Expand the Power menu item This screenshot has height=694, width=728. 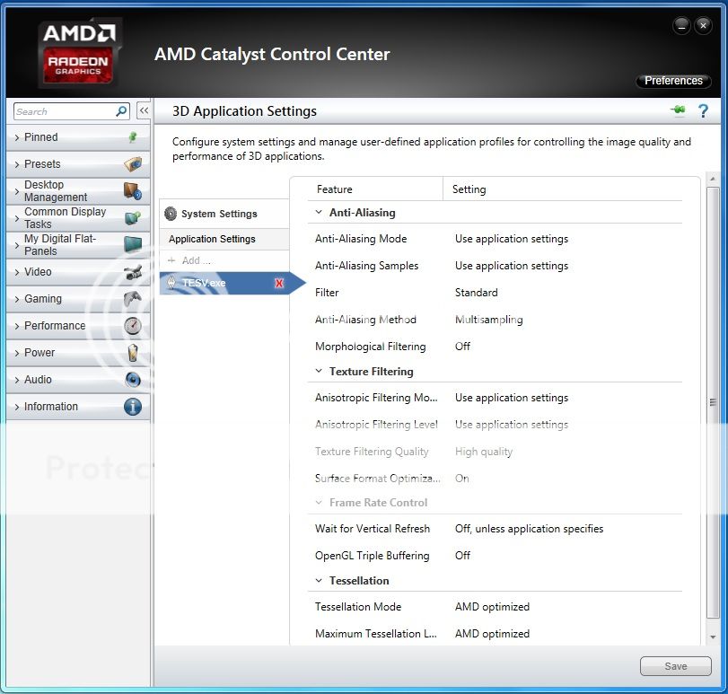point(39,353)
